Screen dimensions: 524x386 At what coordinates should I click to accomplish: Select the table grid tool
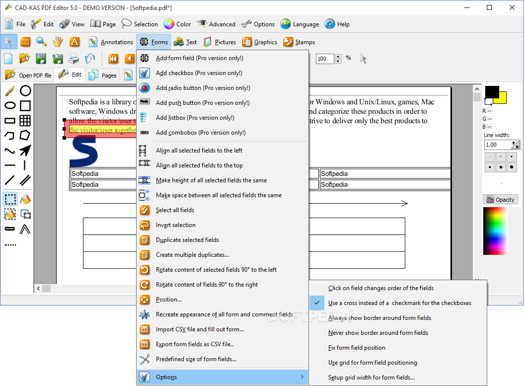coord(25,121)
